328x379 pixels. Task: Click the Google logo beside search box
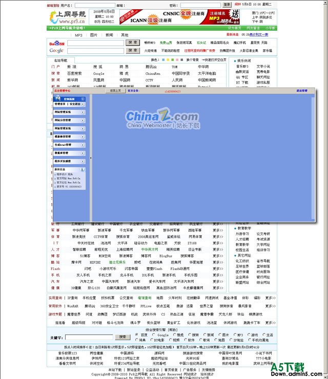coord(56,51)
